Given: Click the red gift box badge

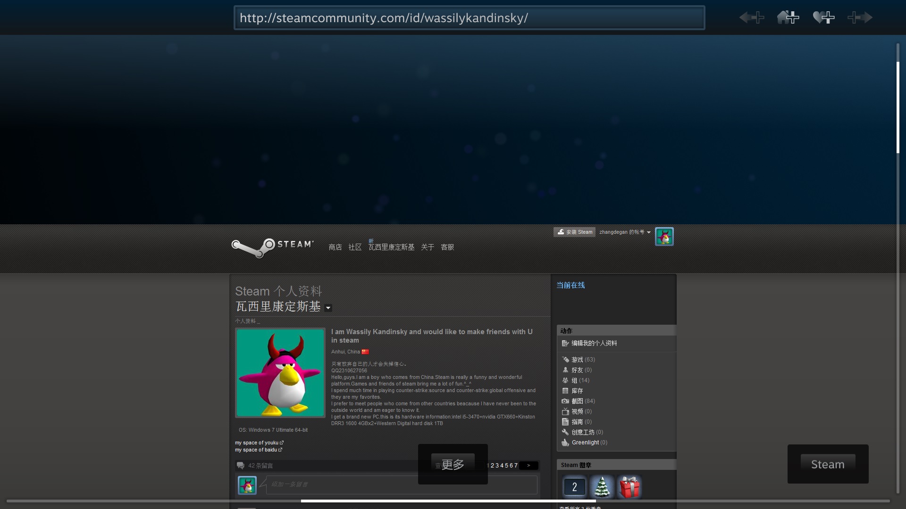Looking at the screenshot, I should (x=629, y=487).
